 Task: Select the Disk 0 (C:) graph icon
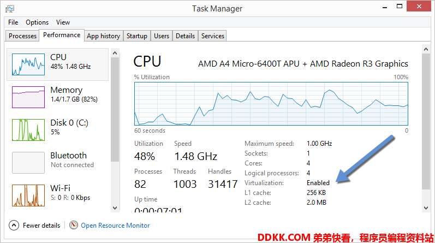click(28, 130)
